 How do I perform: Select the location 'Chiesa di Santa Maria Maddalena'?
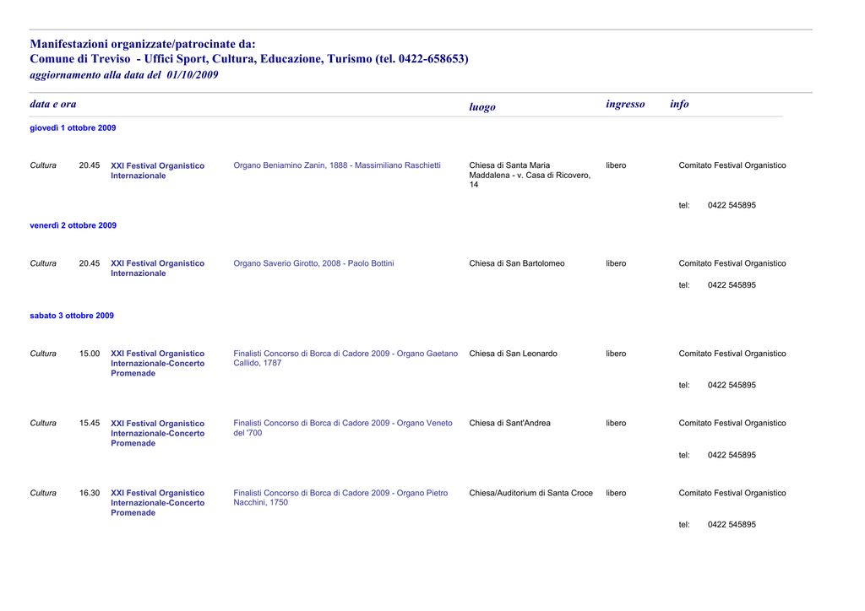530,175
